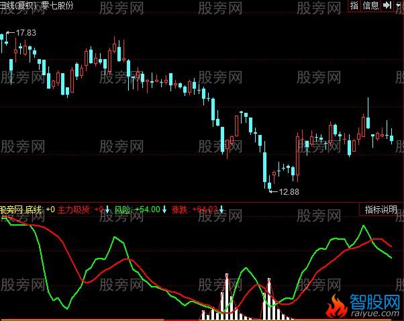404x321 pixels.
Task: Click the arrow beside 主力吸货 value
Action: coord(107,210)
